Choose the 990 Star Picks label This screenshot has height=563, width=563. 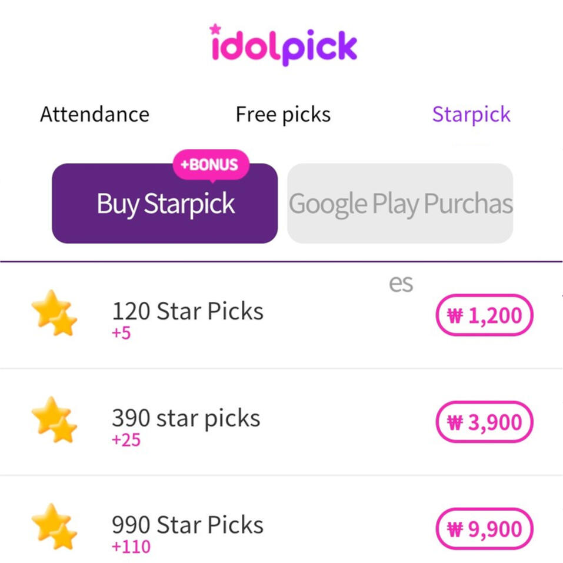tap(188, 524)
